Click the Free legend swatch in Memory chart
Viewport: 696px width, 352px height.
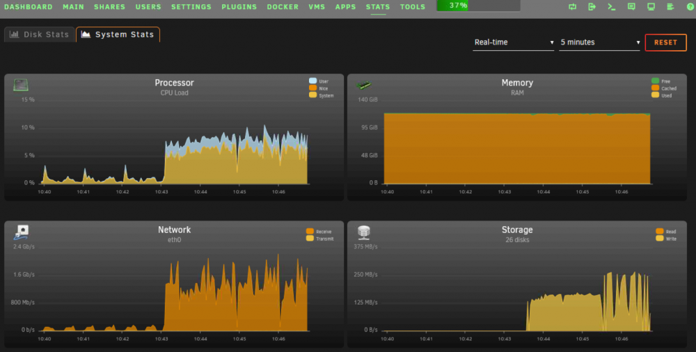click(x=655, y=81)
